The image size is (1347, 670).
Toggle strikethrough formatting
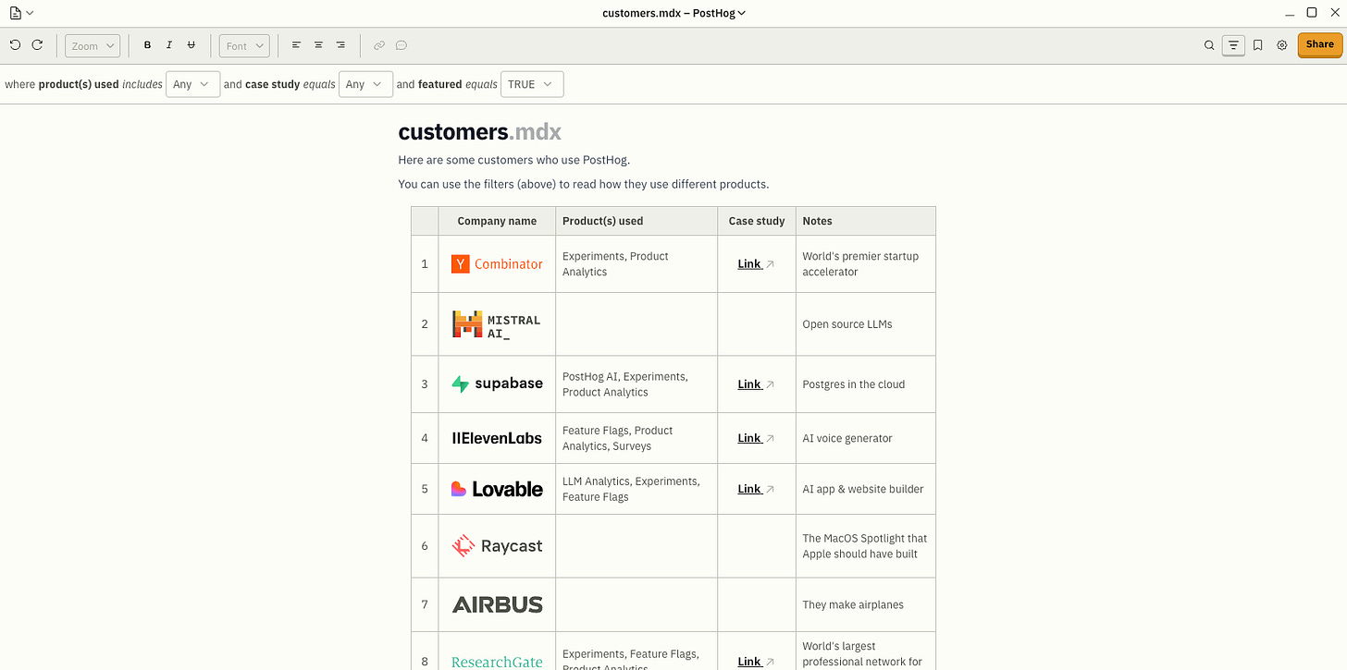pyautogui.click(x=192, y=45)
